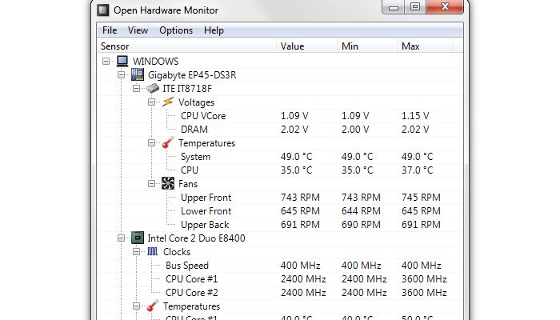Collapse the WINDOWS root node
This screenshot has width=560, height=320.
106,61
